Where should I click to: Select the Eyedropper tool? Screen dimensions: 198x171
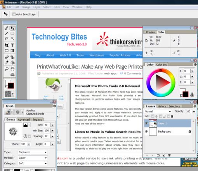coord(7,62)
